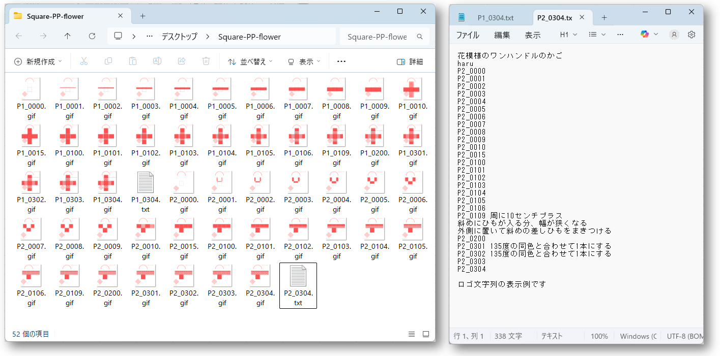Switch to details list view in status bar

tap(412, 334)
